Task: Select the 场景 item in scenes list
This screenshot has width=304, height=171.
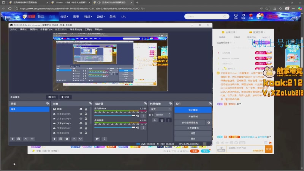Action: point(29,109)
